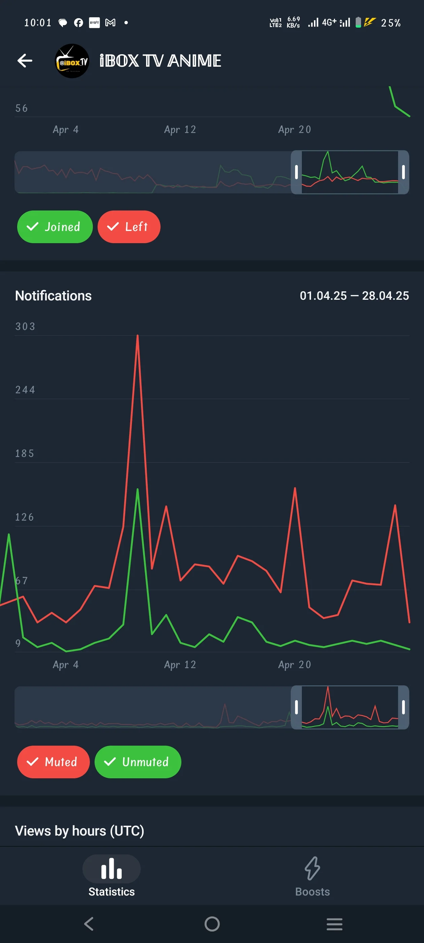Toggle the Joined series filter

point(55,227)
